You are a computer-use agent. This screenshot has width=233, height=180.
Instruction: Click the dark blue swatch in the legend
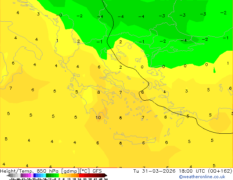[35, 175]
